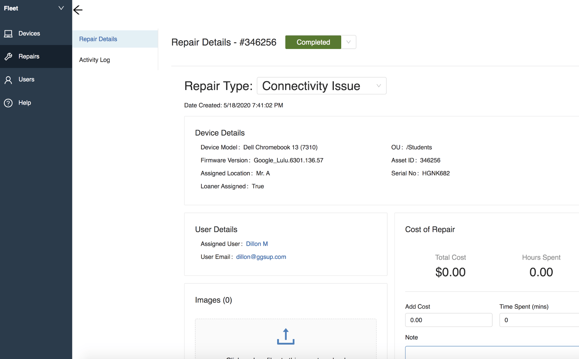Click the Help question mark icon
Viewport: 579px width, 359px height.
click(x=8, y=103)
